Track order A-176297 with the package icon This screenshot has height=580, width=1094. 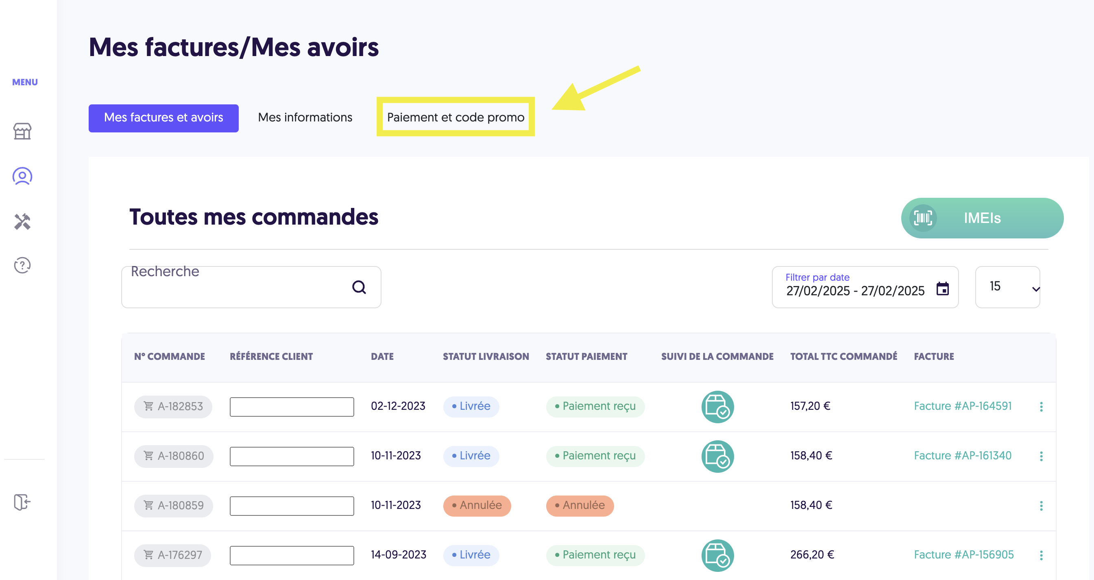coord(717,555)
